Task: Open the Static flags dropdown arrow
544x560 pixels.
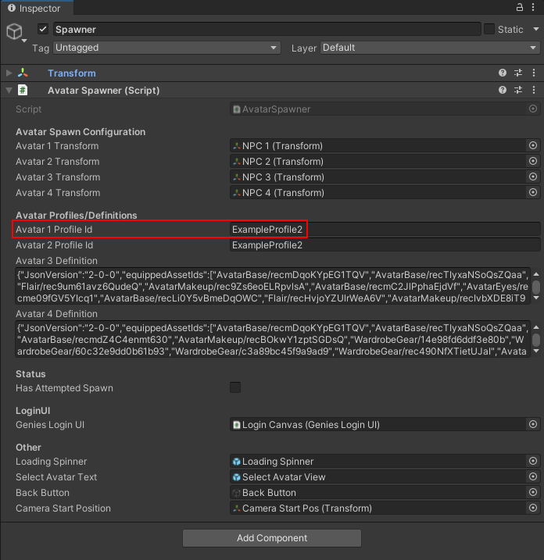Action: [533, 30]
